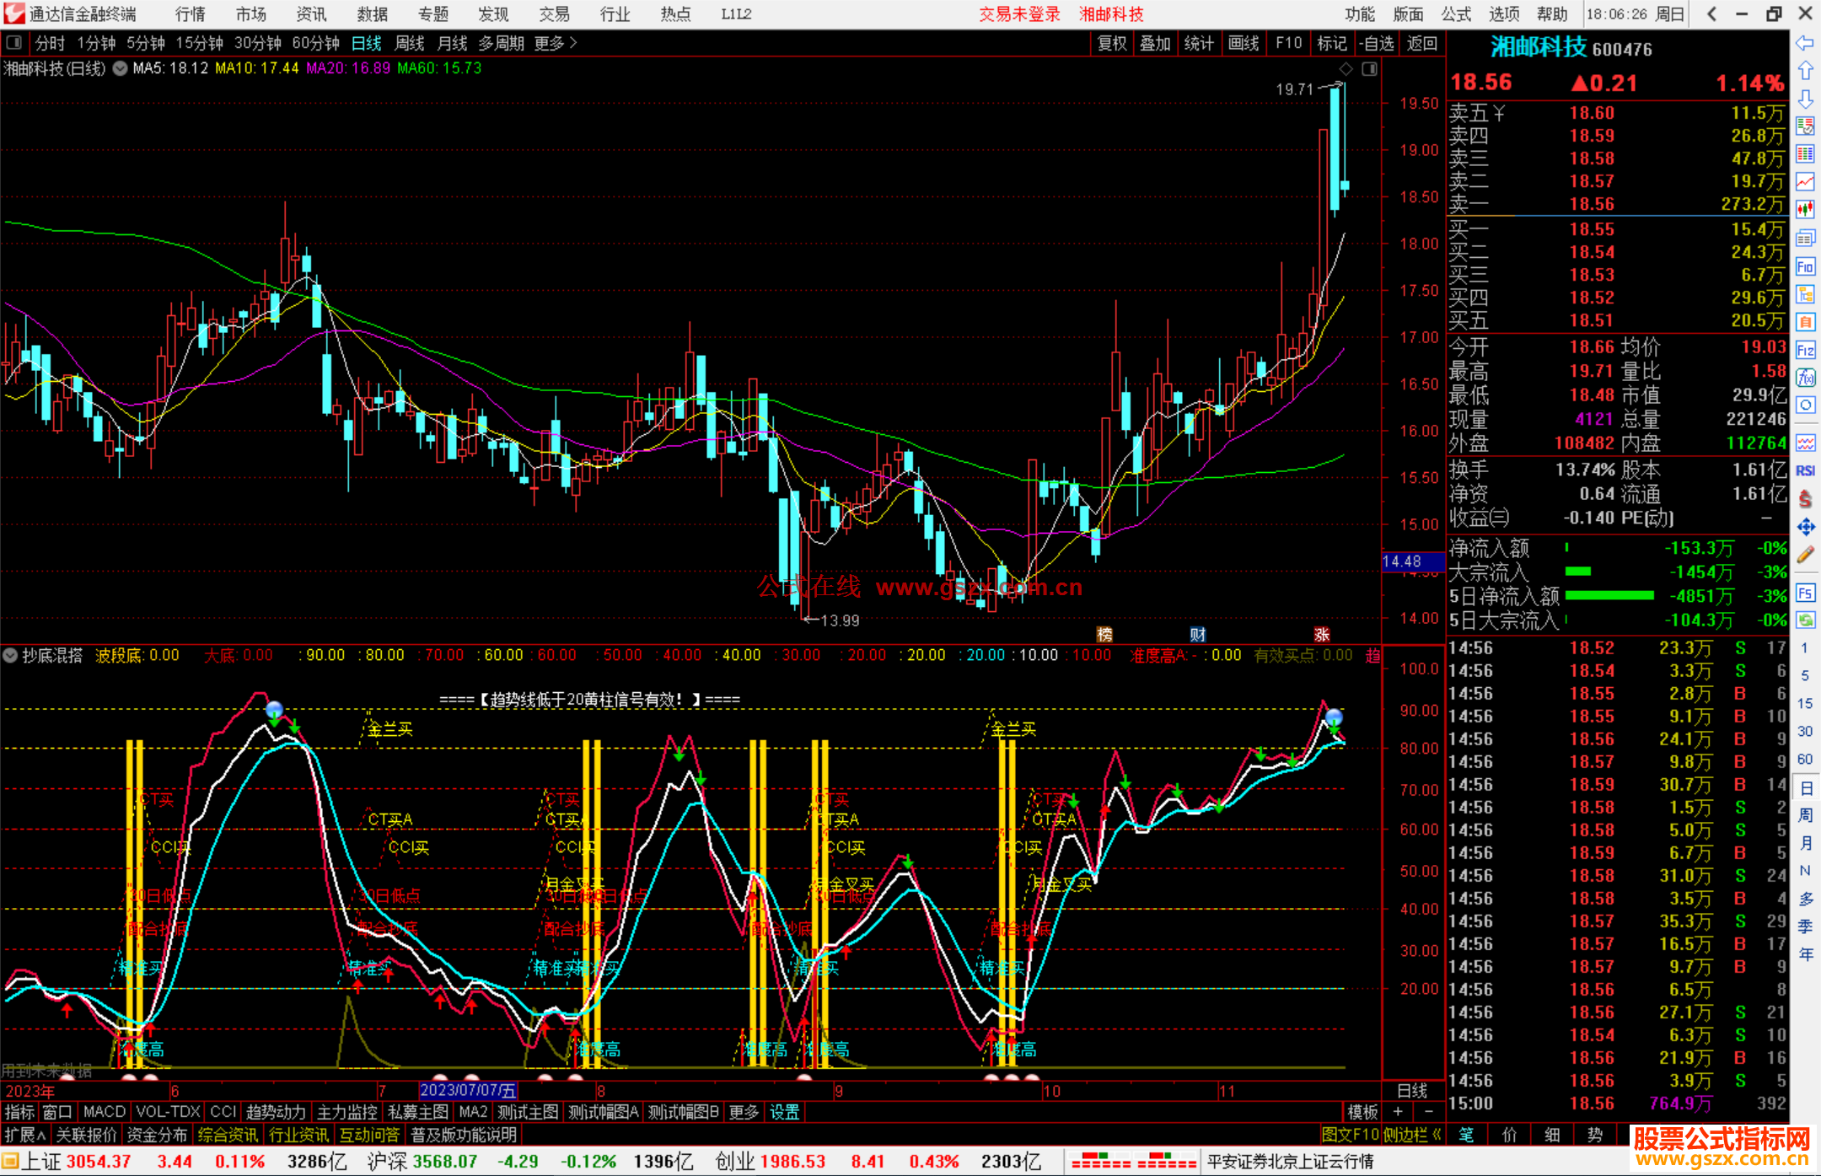Click the pencil drawing tool icon
1821x1176 pixels.
pyautogui.click(x=1805, y=556)
